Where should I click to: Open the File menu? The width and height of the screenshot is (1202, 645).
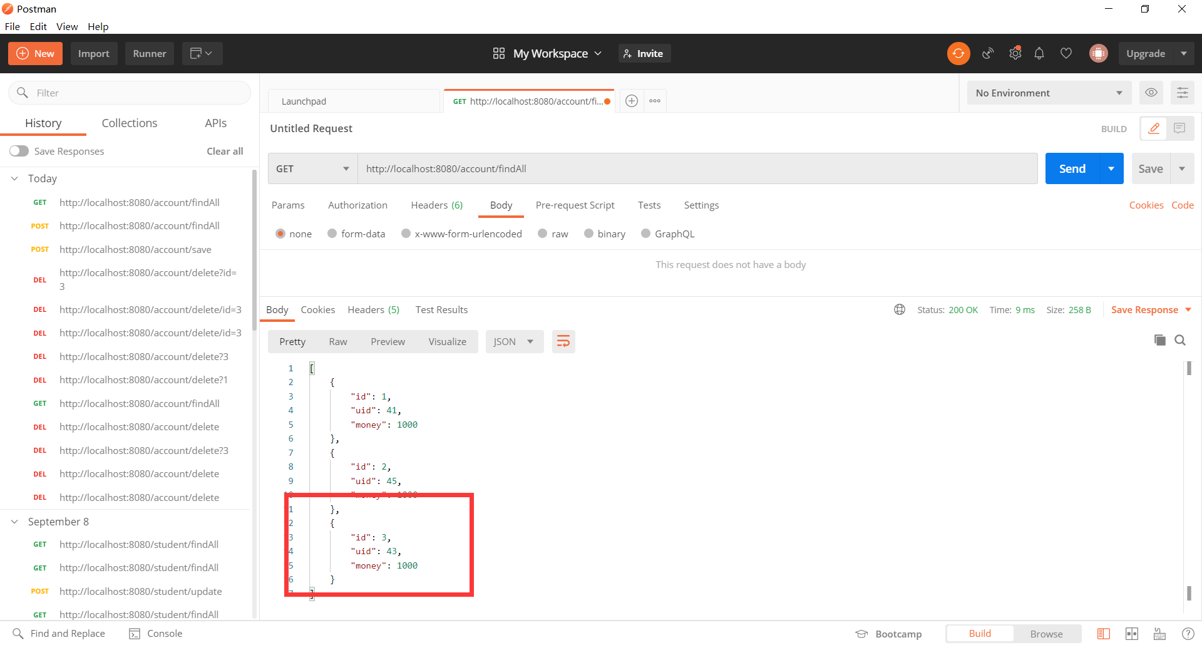(13, 26)
